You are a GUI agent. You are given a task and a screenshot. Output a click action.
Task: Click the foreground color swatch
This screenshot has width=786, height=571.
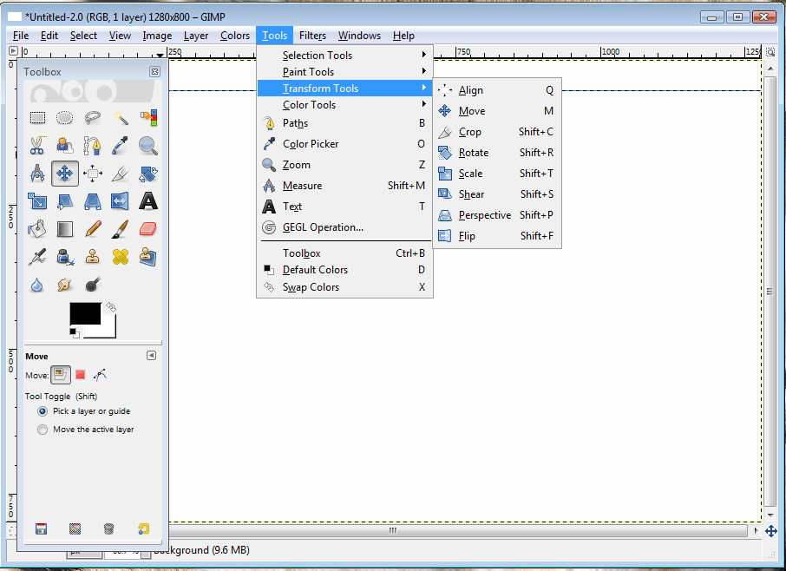point(85,314)
